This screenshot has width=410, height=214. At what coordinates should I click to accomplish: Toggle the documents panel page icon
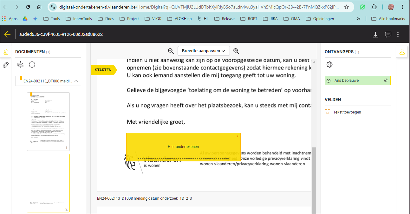pyautogui.click(x=5, y=52)
